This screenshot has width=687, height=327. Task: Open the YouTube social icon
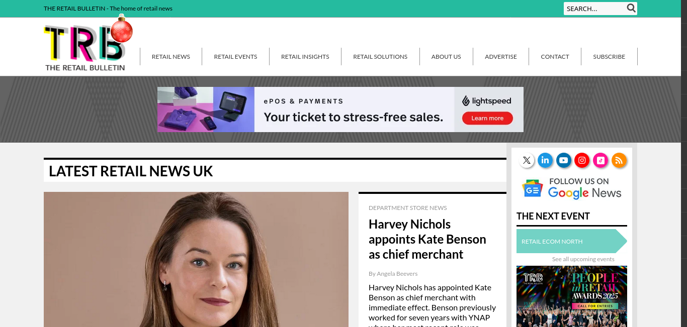563,160
